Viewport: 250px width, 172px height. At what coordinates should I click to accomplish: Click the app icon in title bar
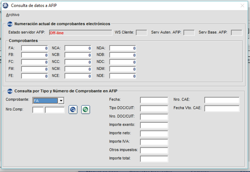pyautogui.click(x=5, y=6)
